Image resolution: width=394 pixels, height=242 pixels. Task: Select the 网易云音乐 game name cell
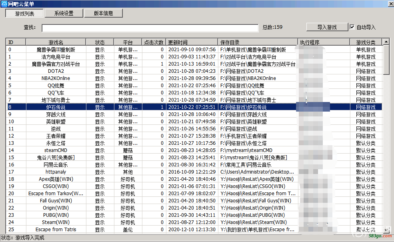56,165
